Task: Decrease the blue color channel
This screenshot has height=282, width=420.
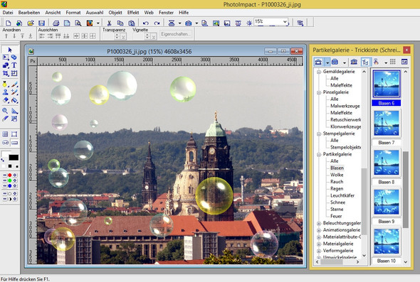Action: (x=5, y=186)
